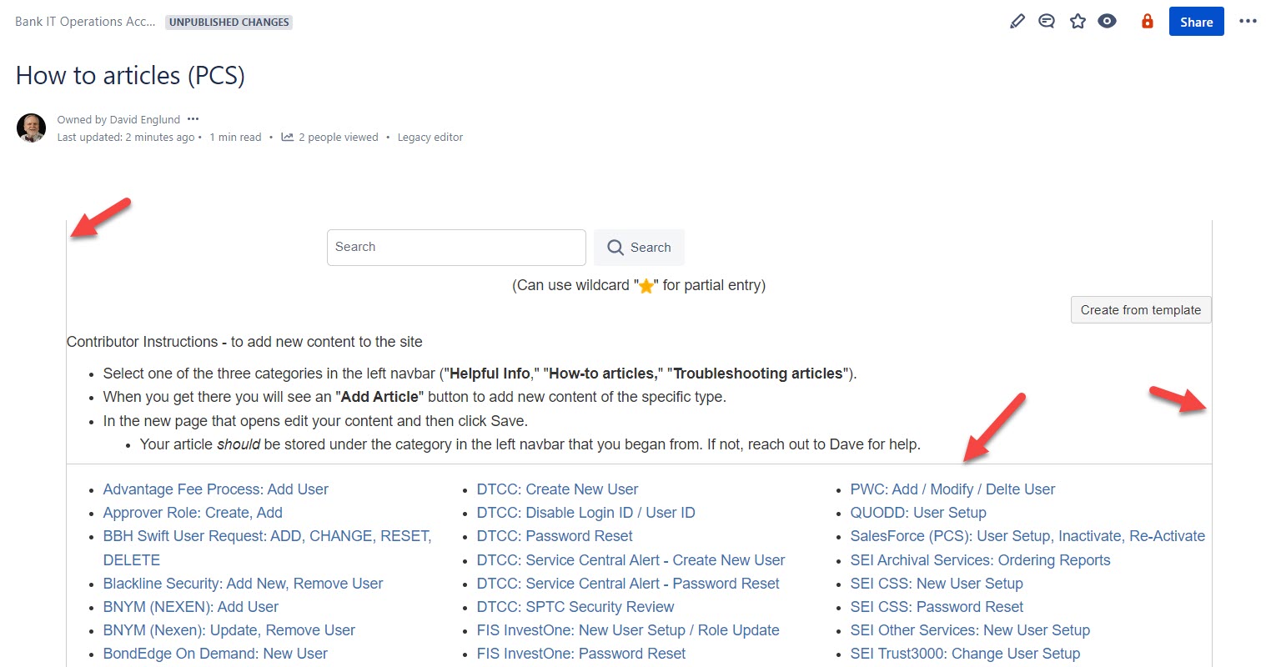Click the Search button with magnifier
The height and width of the screenshot is (667, 1266).
[x=639, y=248]
